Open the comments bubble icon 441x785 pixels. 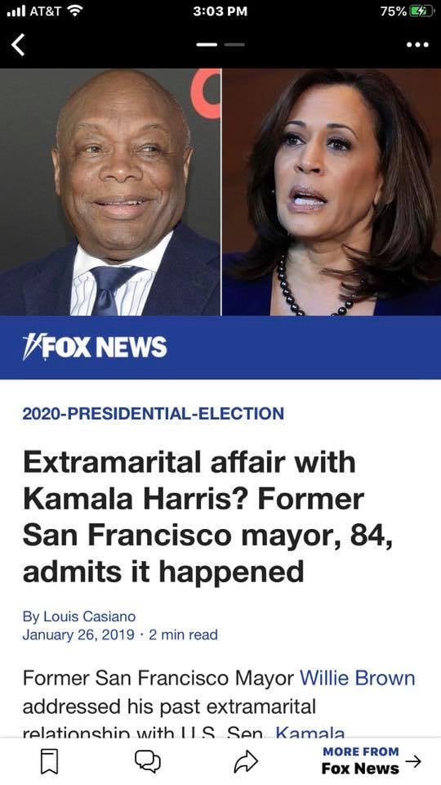[x=148, y=761]
